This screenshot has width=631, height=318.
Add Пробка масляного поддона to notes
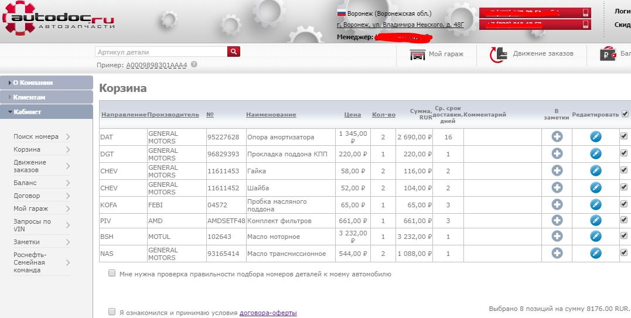point(557,204)
